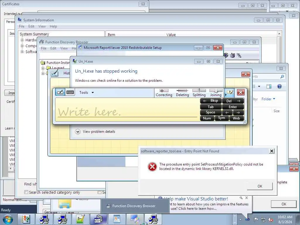Viewport: 300px width, 225px height.
Task: Open the Num keypad in Input Panel
Action: (x=207, y=118)
